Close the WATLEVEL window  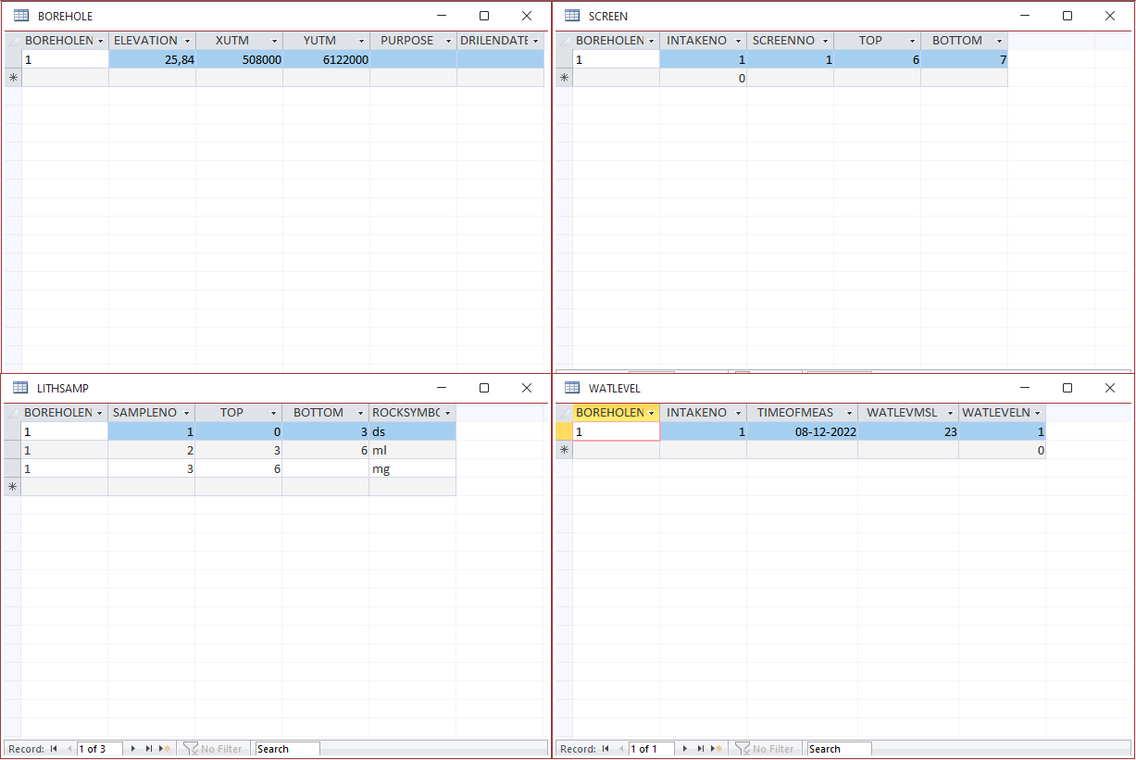coord(1110,388)
